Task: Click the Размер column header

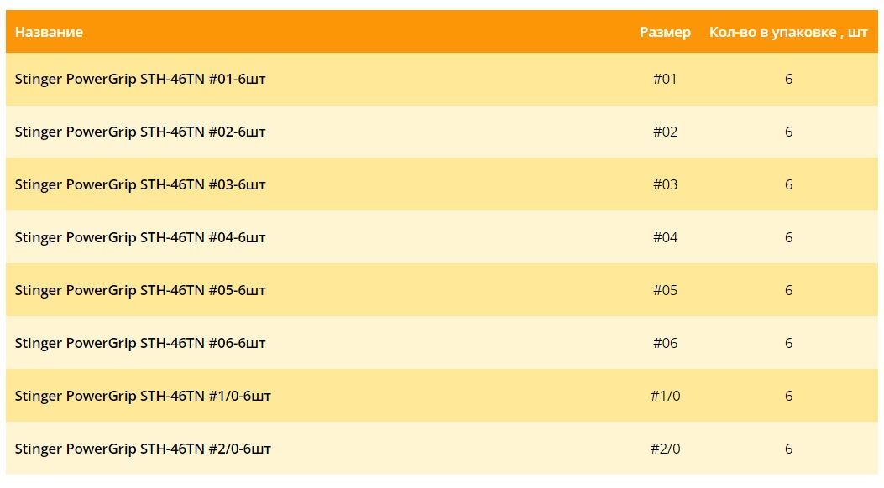Action: pyautogui.click(x=665, y=32)
